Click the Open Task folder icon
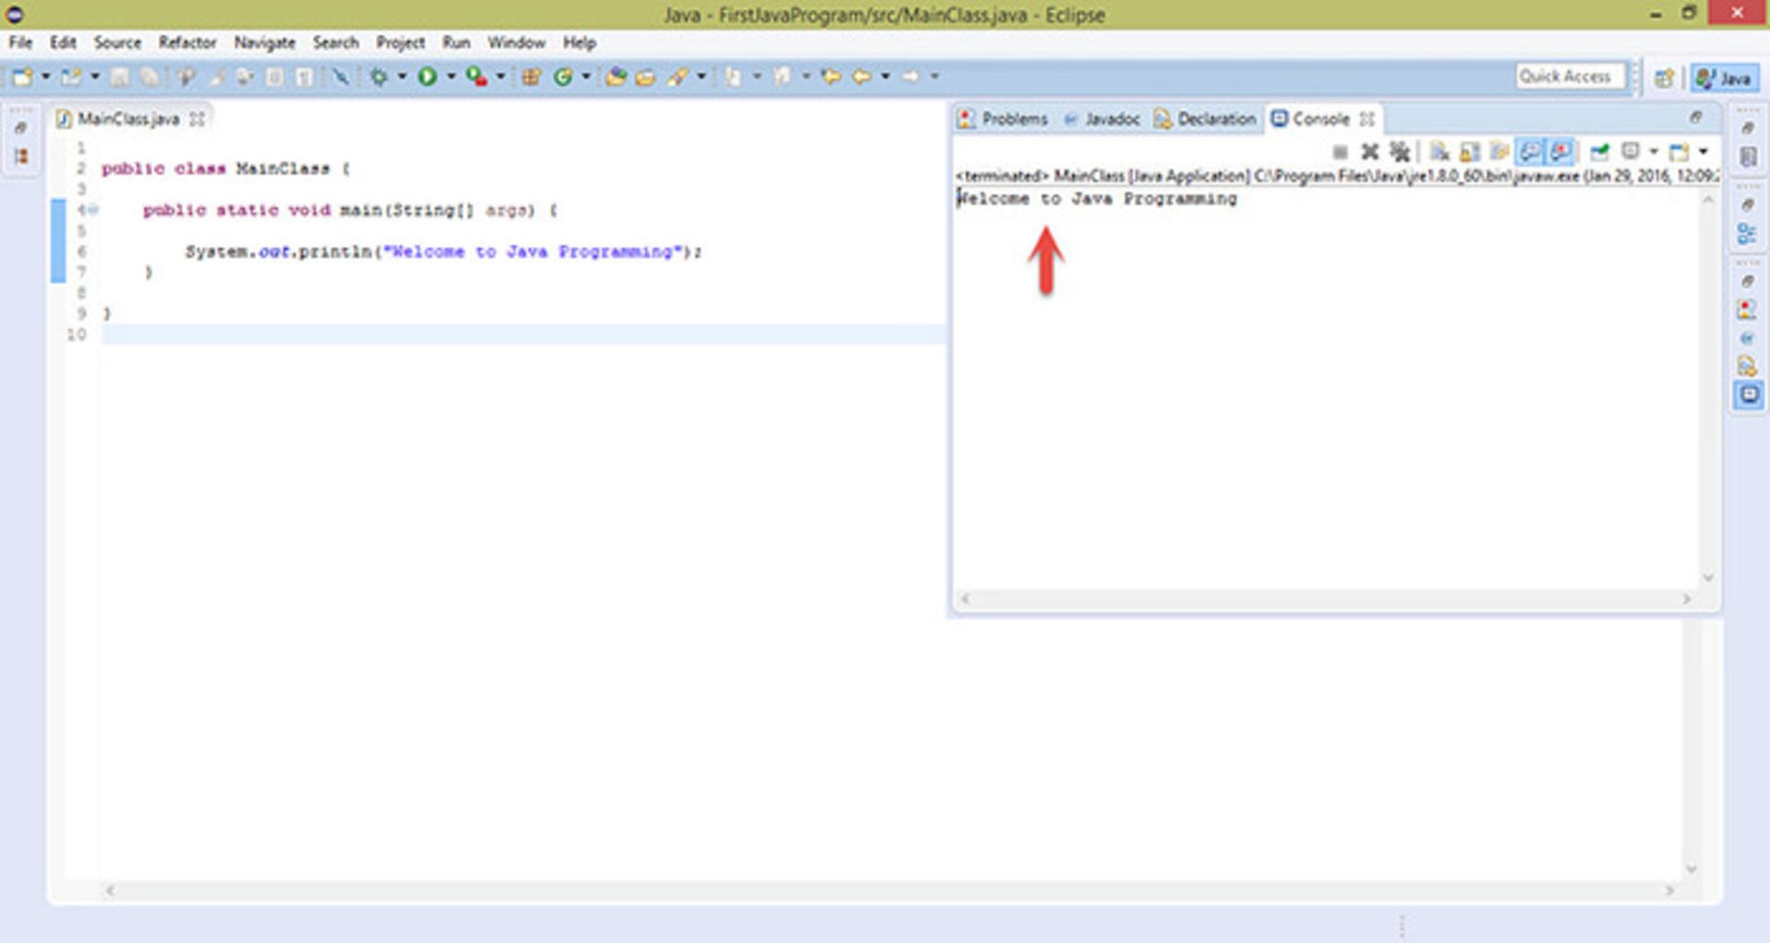This screenshot has height=943, width=1770. point(644,77)
